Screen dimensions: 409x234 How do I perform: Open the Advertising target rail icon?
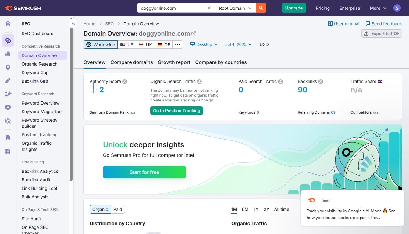tap(8, 121)
